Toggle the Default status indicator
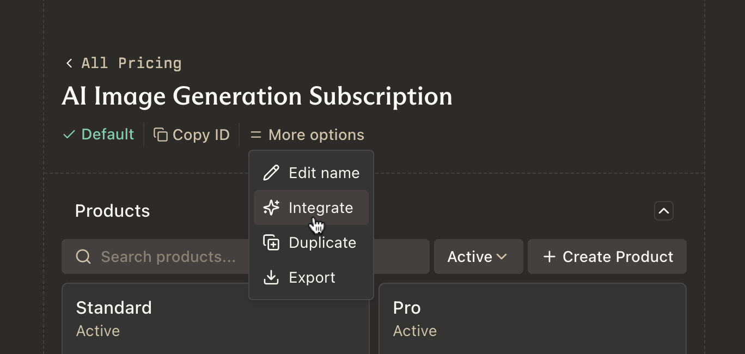 tap(98, 133)
